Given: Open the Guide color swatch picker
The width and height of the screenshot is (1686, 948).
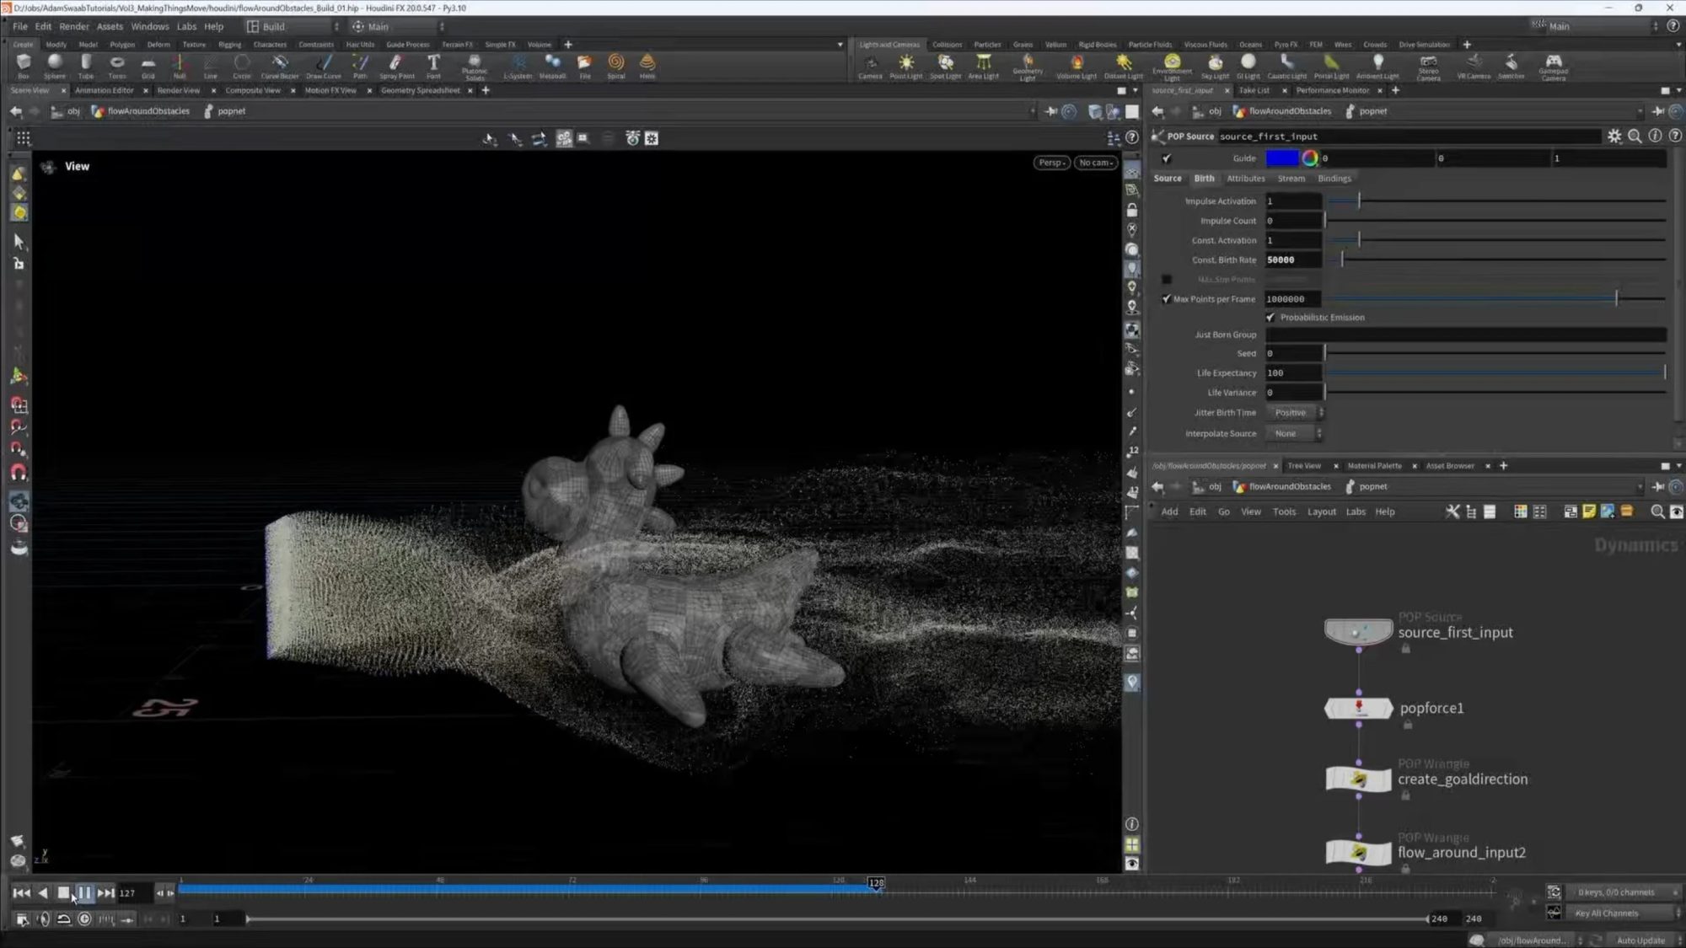Looking at the screenshot, I should (x=1309, y=158).
